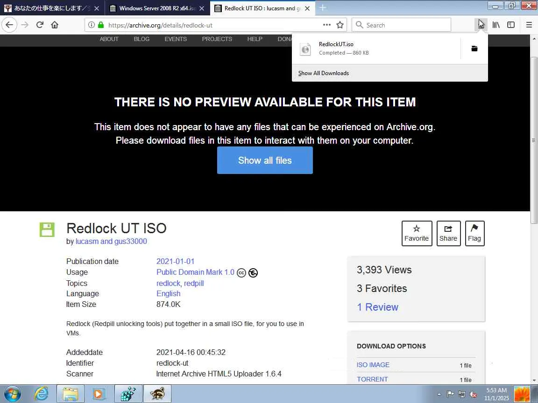
Task: Click the Search box
Action: pos(402,25)
